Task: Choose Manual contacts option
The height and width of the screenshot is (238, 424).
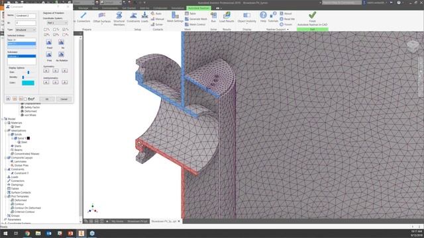Action: 158,19
